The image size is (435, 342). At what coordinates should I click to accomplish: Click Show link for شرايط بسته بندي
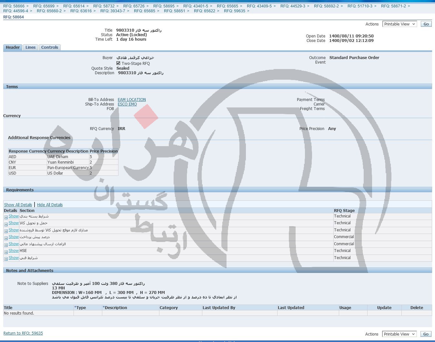point(14,216)
